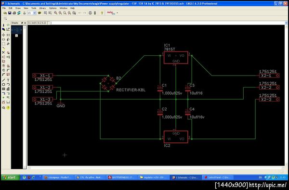
Task: Click the Redraw zoom icon
Action: [69, 13]
